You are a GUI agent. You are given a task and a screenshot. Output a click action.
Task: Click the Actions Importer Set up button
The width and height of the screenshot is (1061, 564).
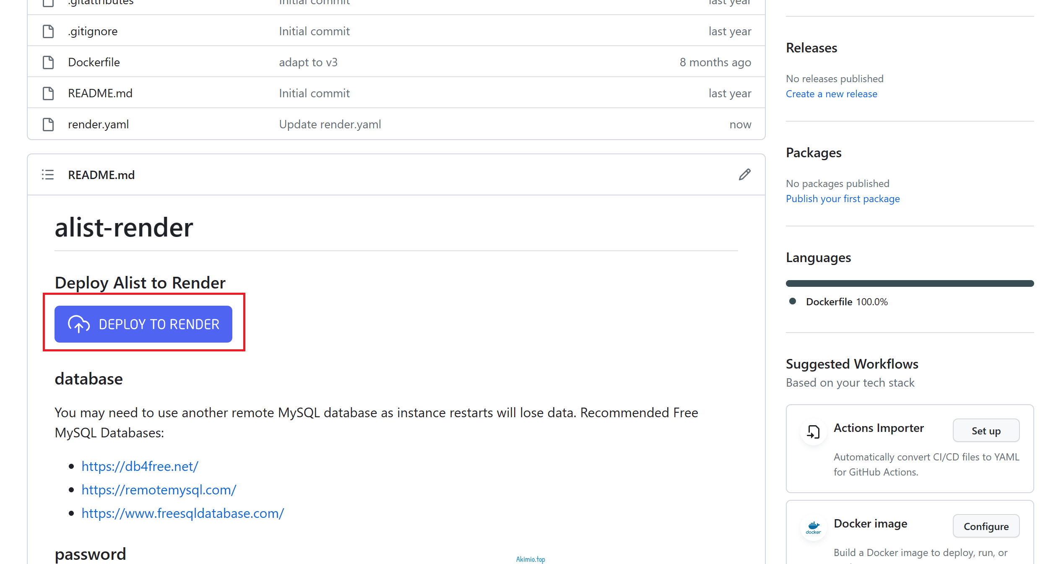click(x=985, y=430)
